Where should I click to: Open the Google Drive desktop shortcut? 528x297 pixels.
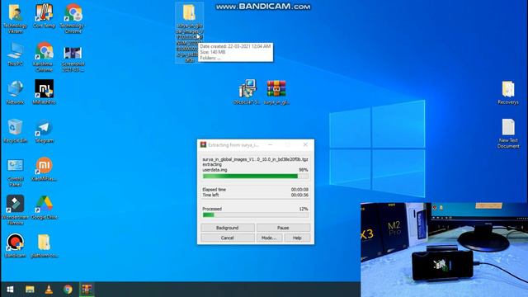point(44,207)
